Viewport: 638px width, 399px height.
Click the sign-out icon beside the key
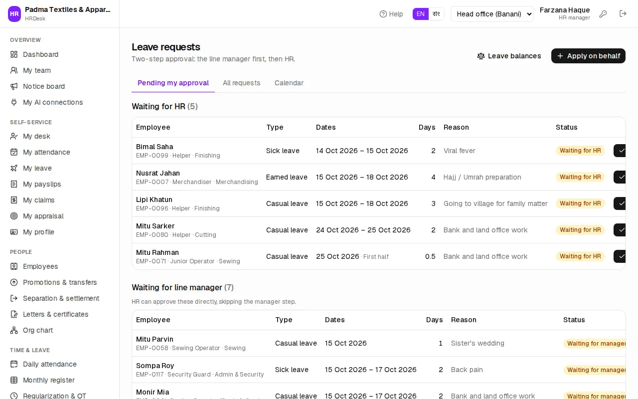pos(623,14)
